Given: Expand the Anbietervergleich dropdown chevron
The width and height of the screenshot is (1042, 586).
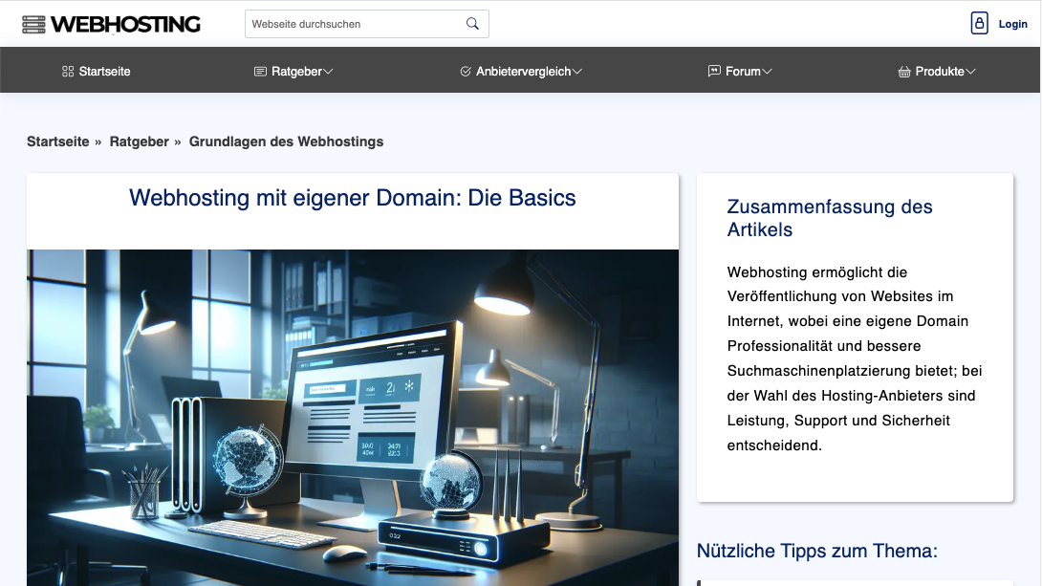Looking at the screenshot, I should 577,72.
